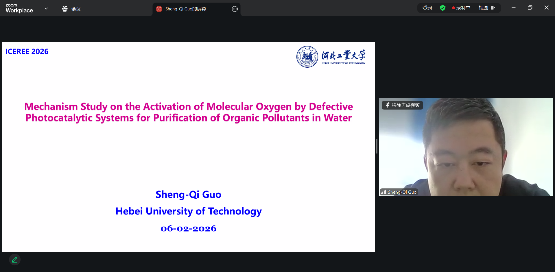
Task: Click the Sign In (登录) button
Action: (427, 8)
